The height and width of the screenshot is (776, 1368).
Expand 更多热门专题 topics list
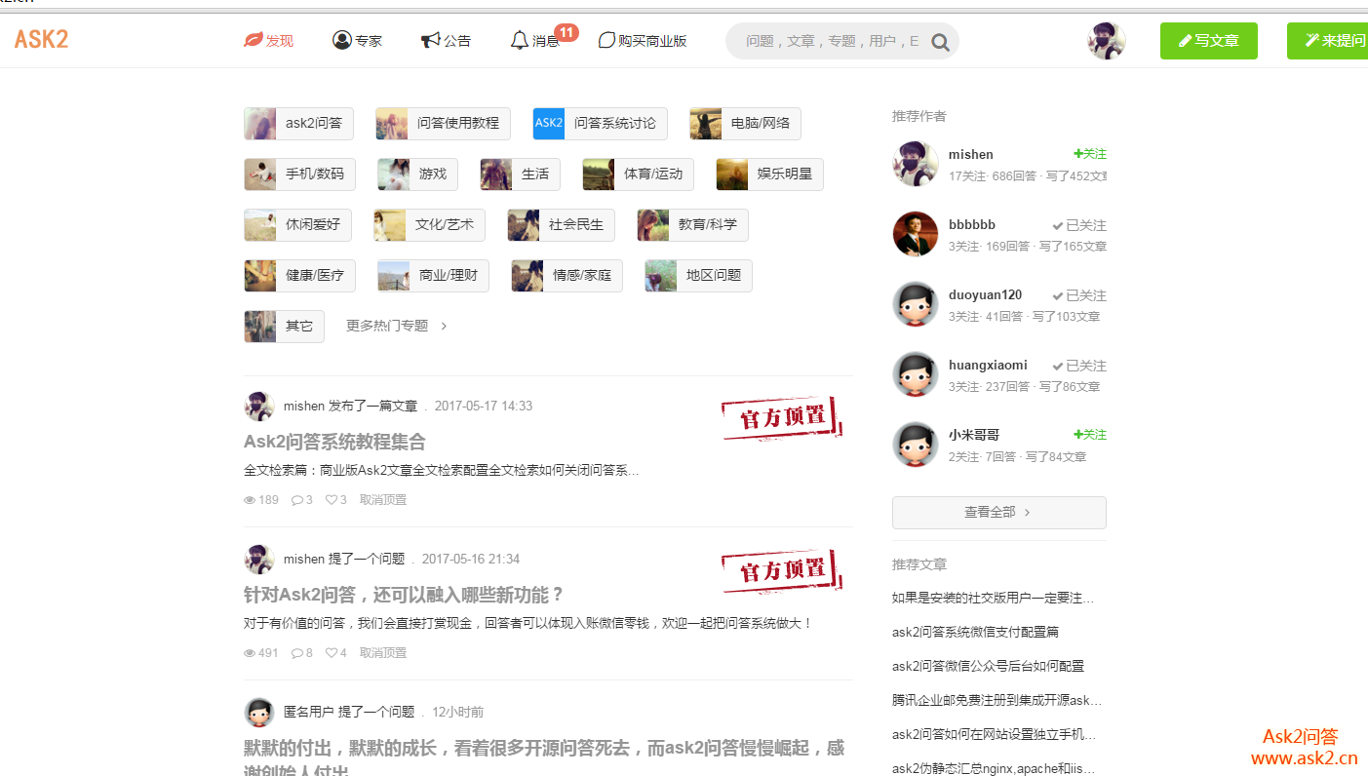pyautogui.click(x=396, y=326)
